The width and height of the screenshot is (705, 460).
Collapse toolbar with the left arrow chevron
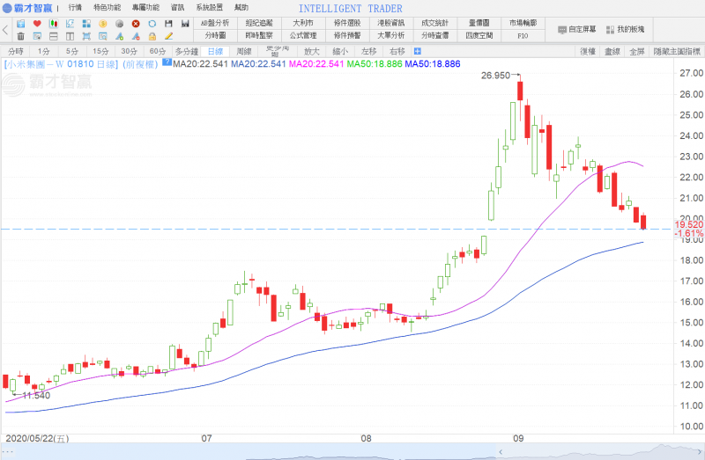5,30
